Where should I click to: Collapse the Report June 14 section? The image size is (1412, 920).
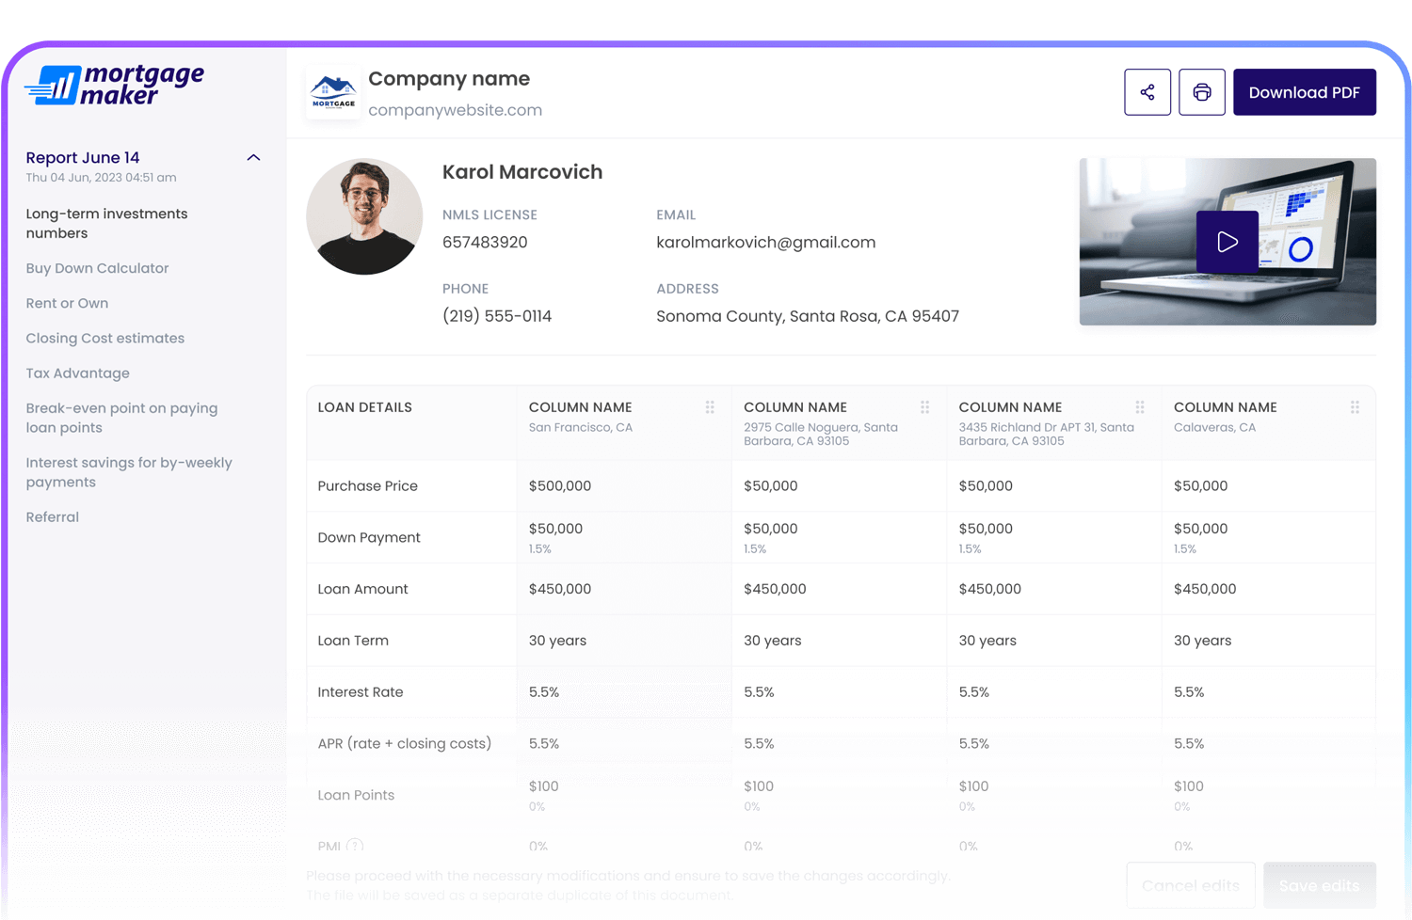pyautogui.click(x=253, y=158)
